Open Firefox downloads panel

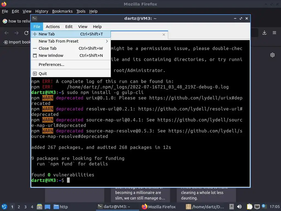pos(264,33)
